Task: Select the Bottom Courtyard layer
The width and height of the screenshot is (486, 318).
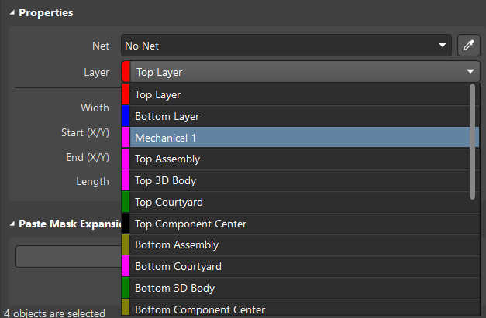Action: [300, 266]
